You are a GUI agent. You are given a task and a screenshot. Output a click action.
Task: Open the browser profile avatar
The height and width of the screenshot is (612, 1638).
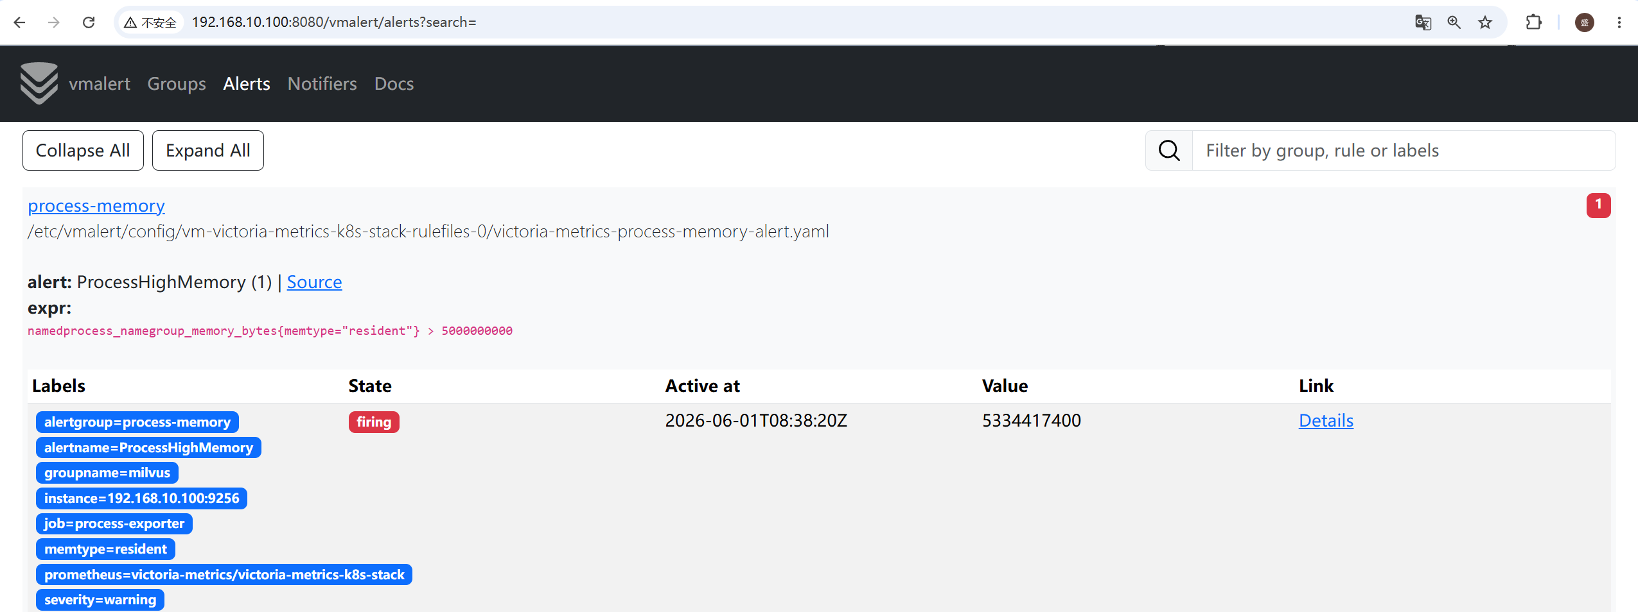[1585, 22]
